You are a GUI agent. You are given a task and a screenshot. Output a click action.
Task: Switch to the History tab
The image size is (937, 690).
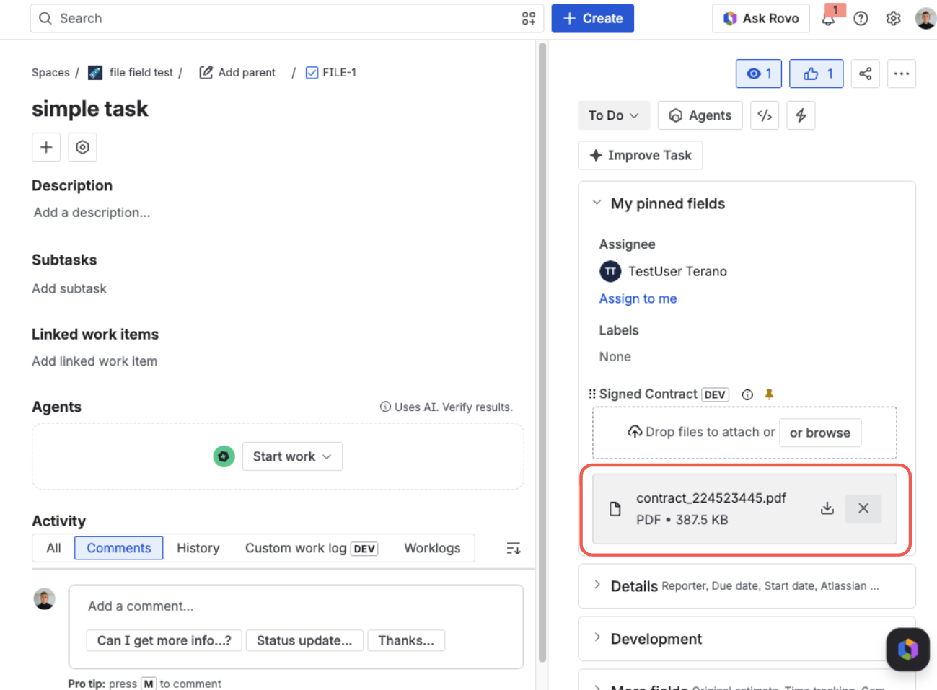198,548
